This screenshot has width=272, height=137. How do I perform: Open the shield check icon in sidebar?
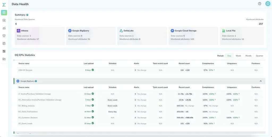pos(4,36)
